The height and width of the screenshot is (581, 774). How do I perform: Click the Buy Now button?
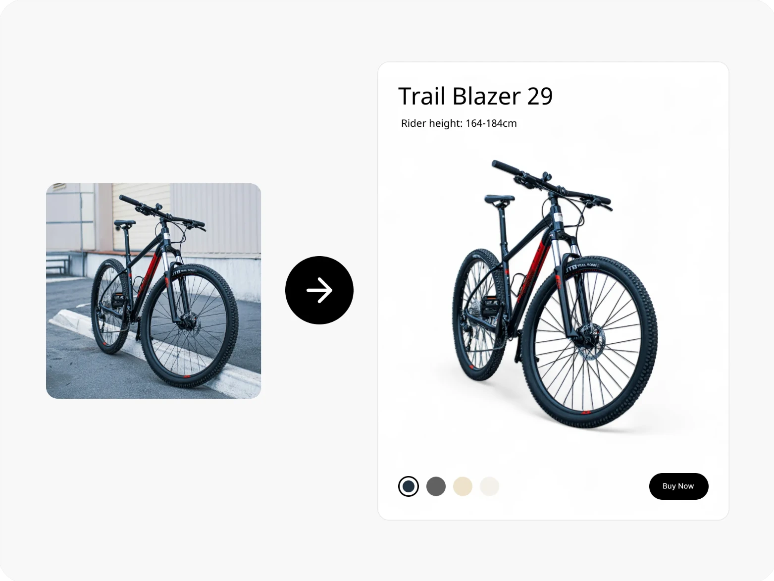click(x=678, y=486)
